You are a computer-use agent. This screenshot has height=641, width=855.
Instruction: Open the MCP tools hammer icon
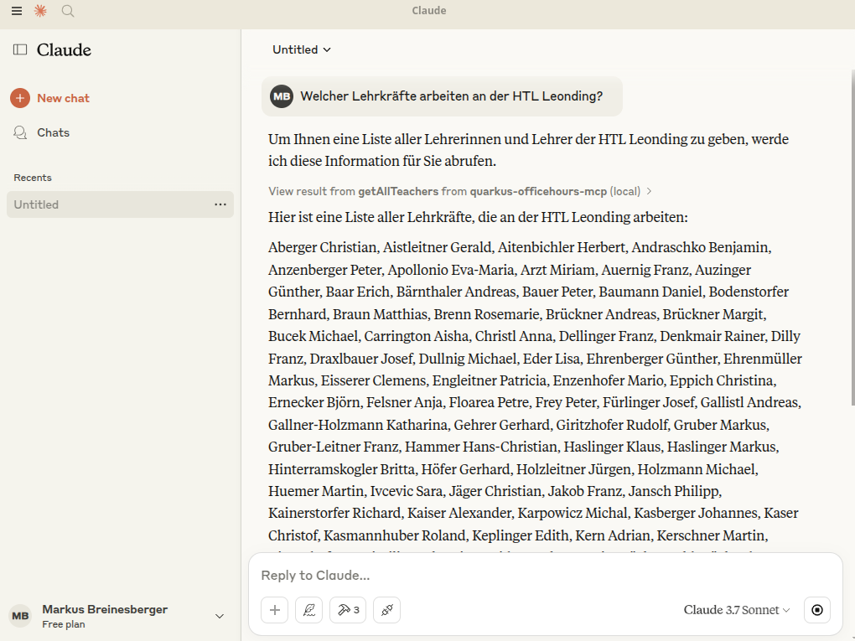(x=348, y=610)
